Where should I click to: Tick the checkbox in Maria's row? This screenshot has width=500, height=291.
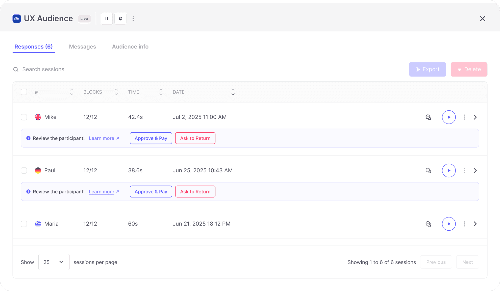click(24, 224)
